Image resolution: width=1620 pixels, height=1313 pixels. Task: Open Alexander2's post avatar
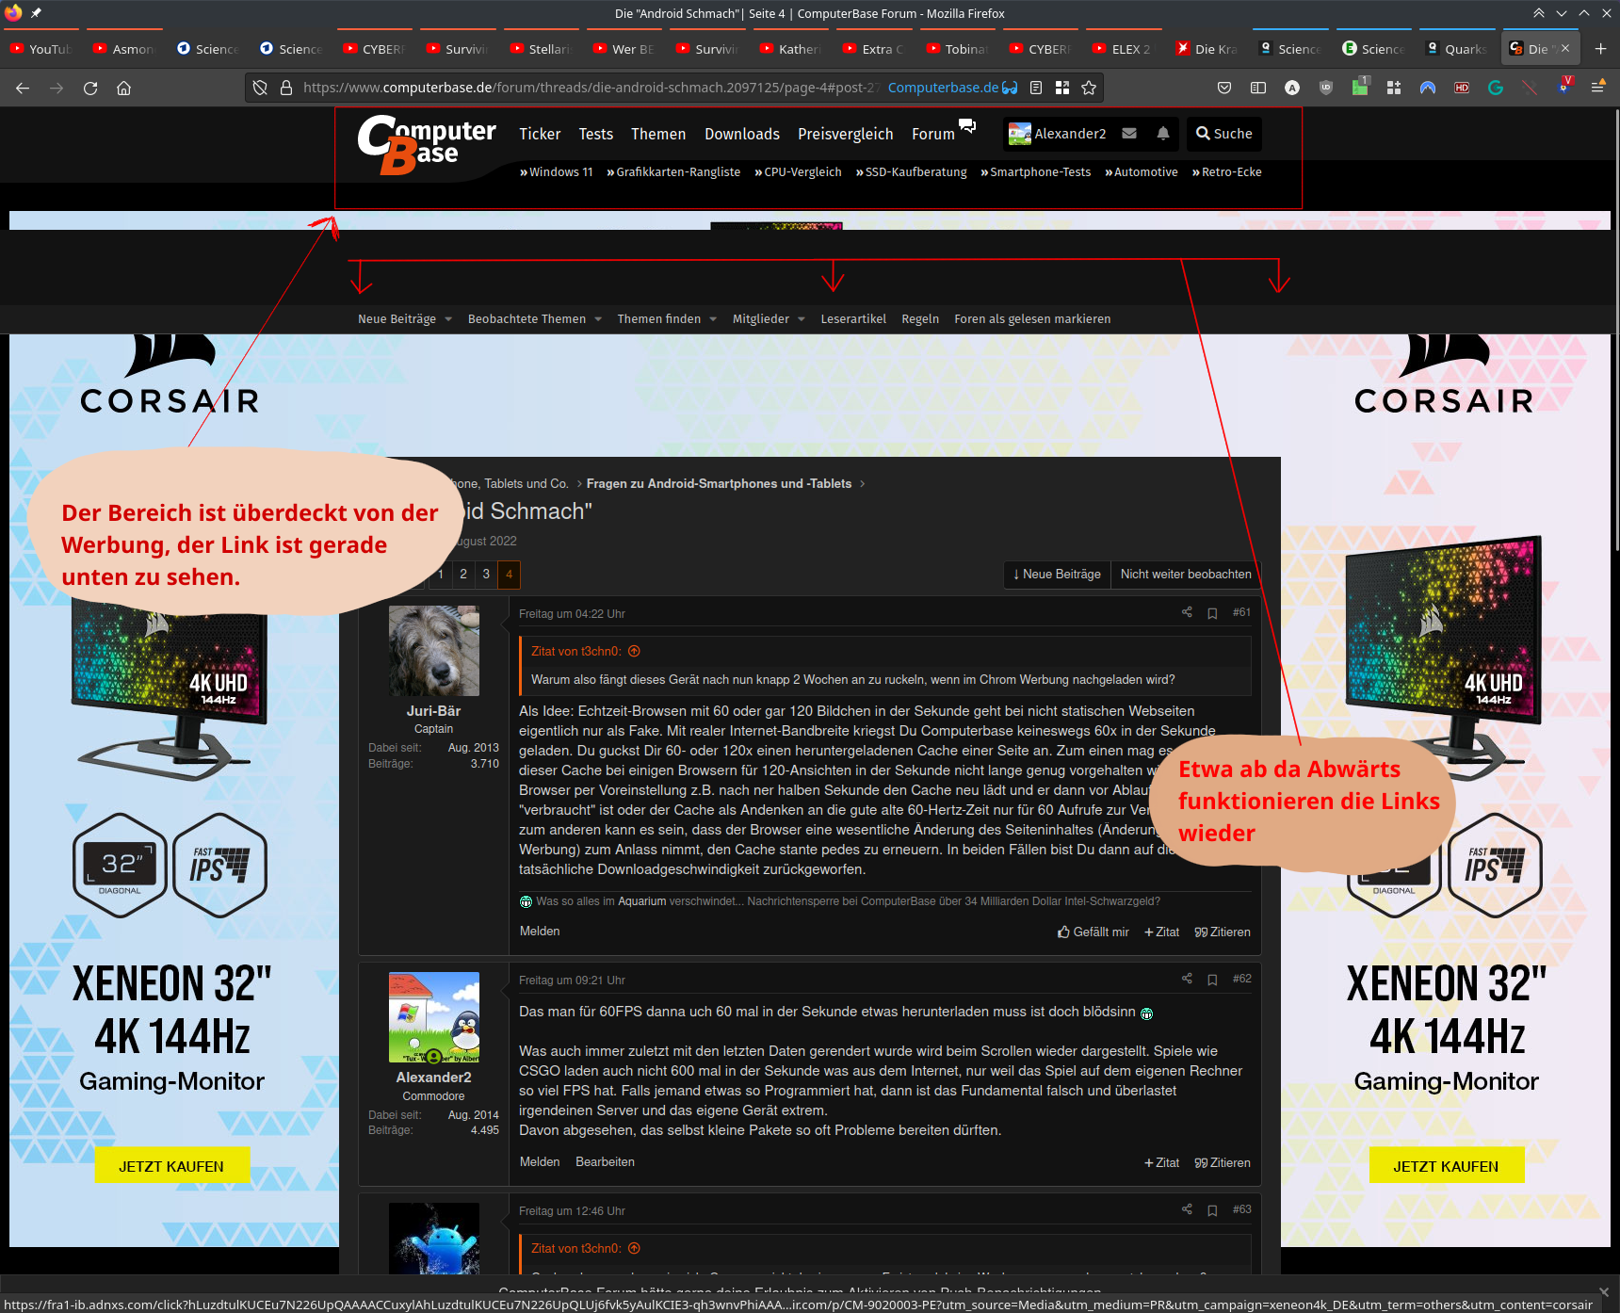tap(434, 1017)
